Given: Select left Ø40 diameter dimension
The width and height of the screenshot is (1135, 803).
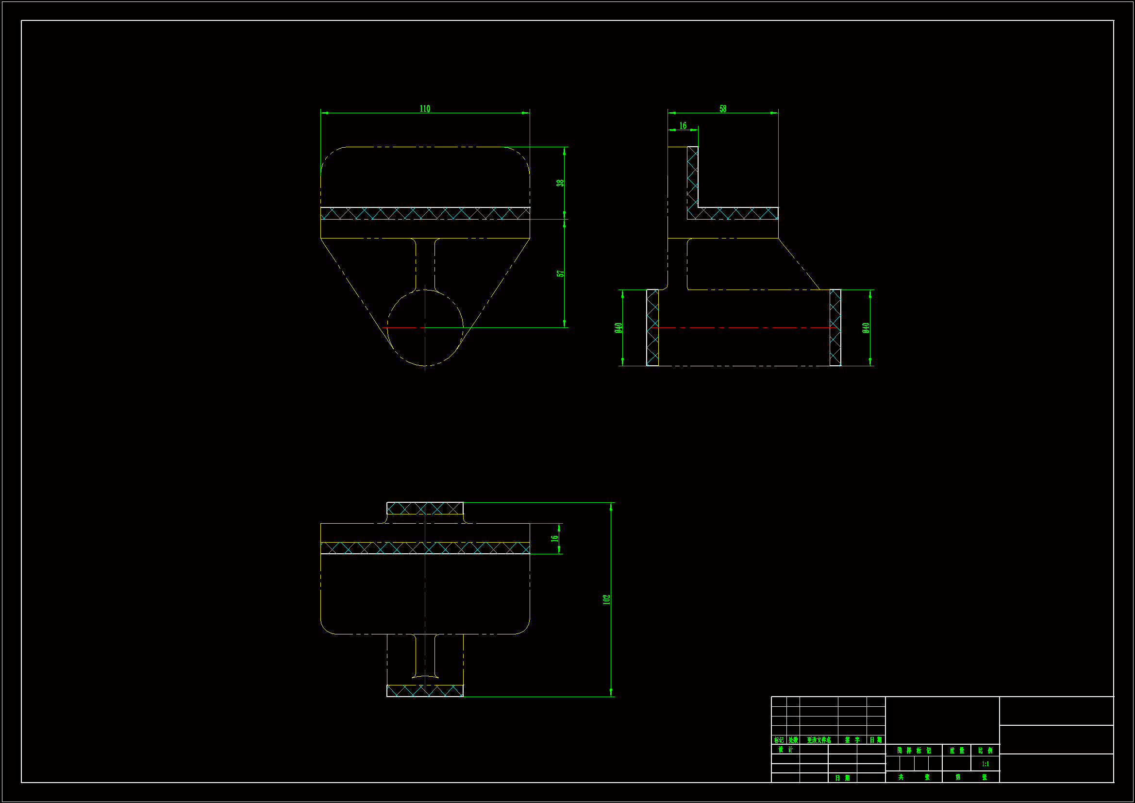Looking at the screenshot, I should pyautogui.click(x=618, y=327).
